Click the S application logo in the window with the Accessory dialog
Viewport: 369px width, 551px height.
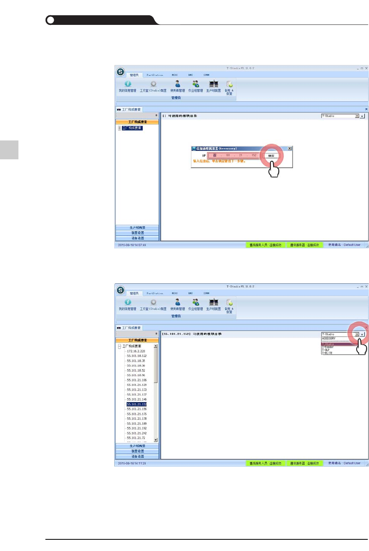pos(120,72)
